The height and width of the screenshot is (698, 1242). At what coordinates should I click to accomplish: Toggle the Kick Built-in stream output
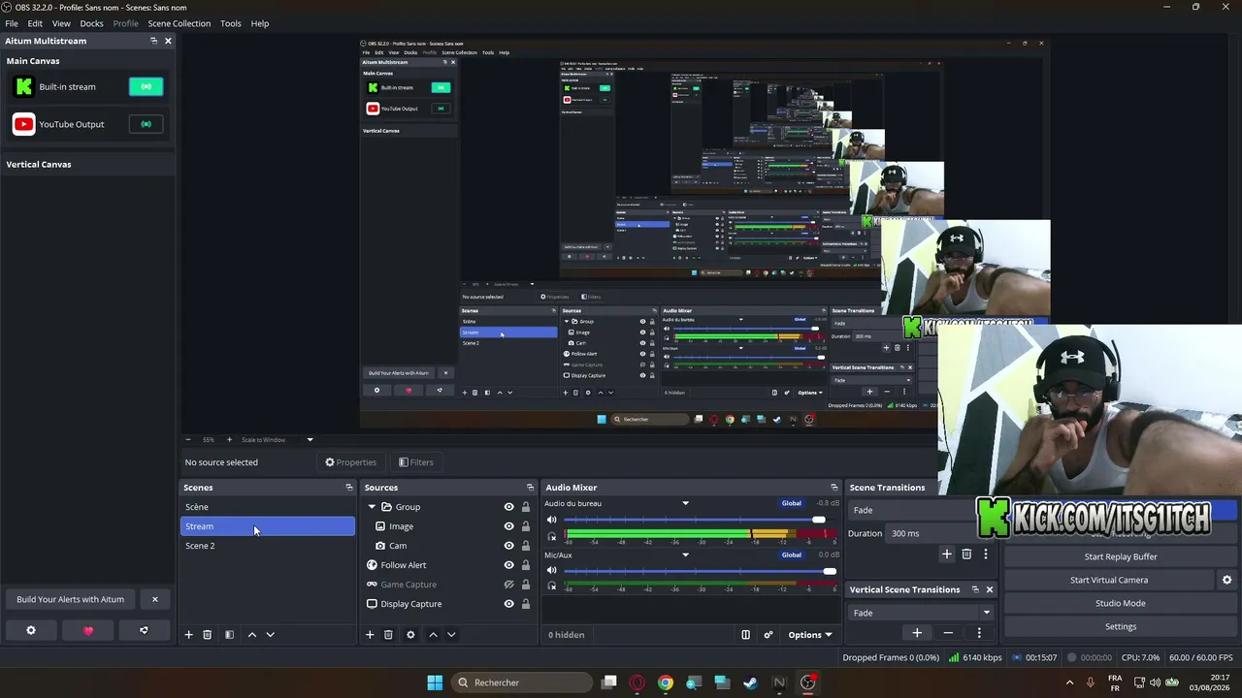147,87
